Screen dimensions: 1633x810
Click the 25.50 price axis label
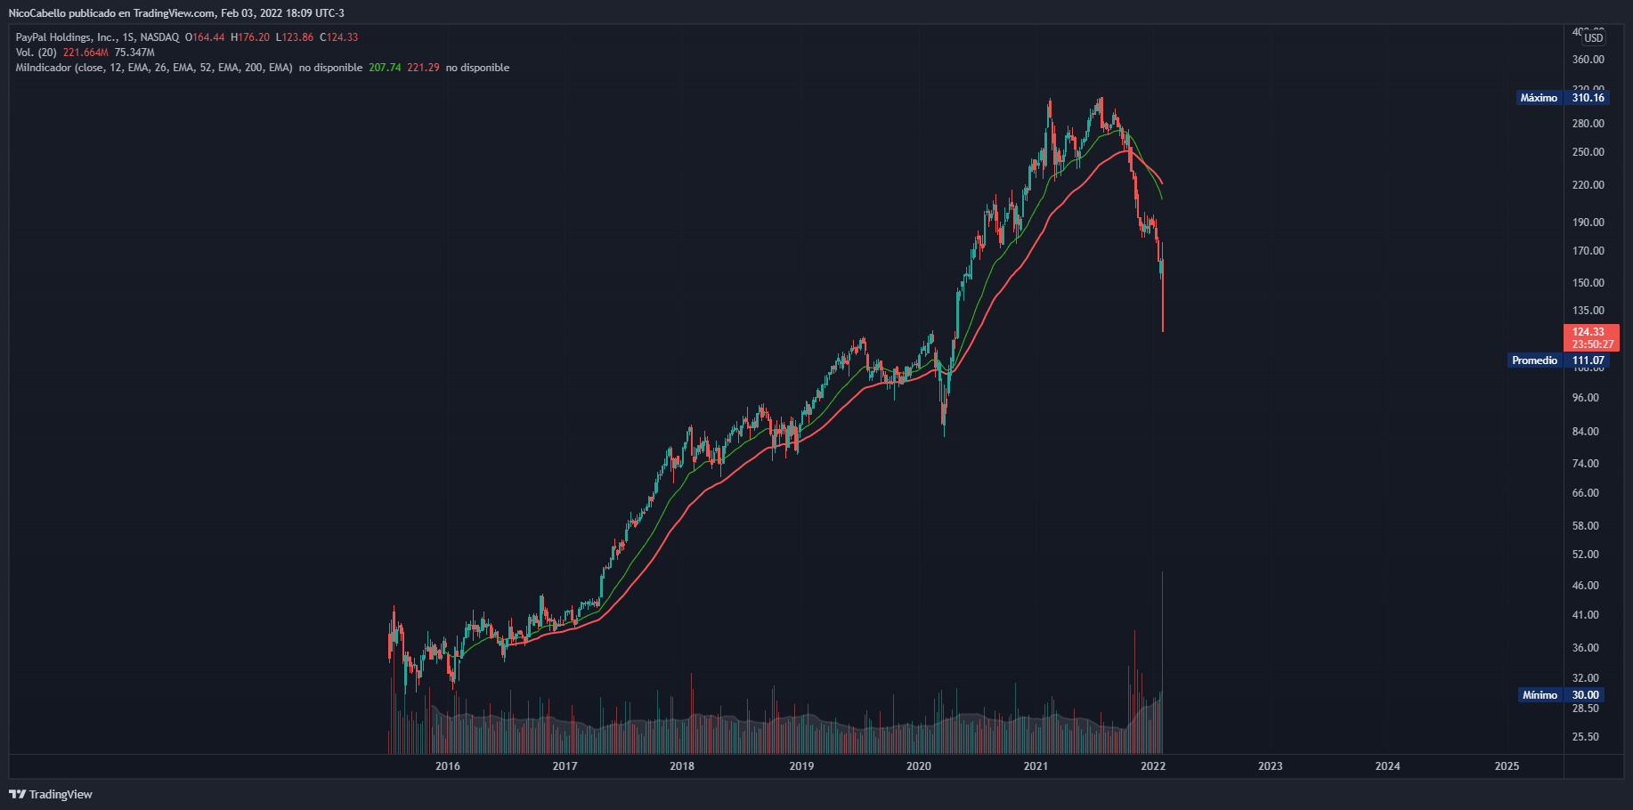tap(1586, 737)
